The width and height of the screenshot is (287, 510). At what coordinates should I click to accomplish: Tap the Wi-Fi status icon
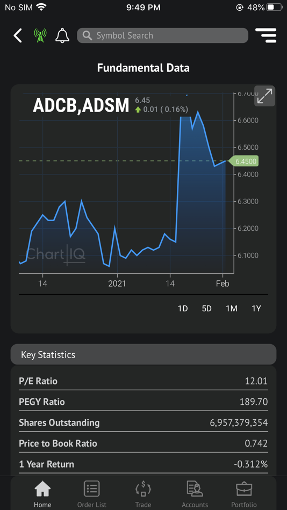(x=41, y=7)
